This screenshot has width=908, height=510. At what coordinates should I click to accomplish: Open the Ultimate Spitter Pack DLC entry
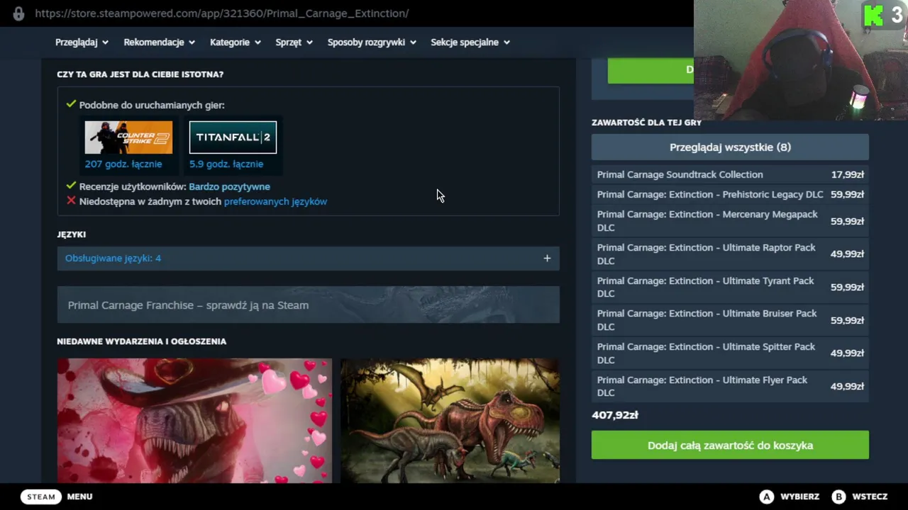tap(730, 353)
